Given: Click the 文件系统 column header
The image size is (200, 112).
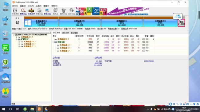Looking at the screenshot, I should point(90,36).
